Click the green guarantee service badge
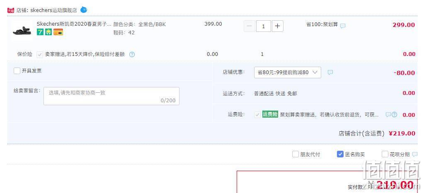This screenshot has height=193, width=424. (x=48, y=32)
